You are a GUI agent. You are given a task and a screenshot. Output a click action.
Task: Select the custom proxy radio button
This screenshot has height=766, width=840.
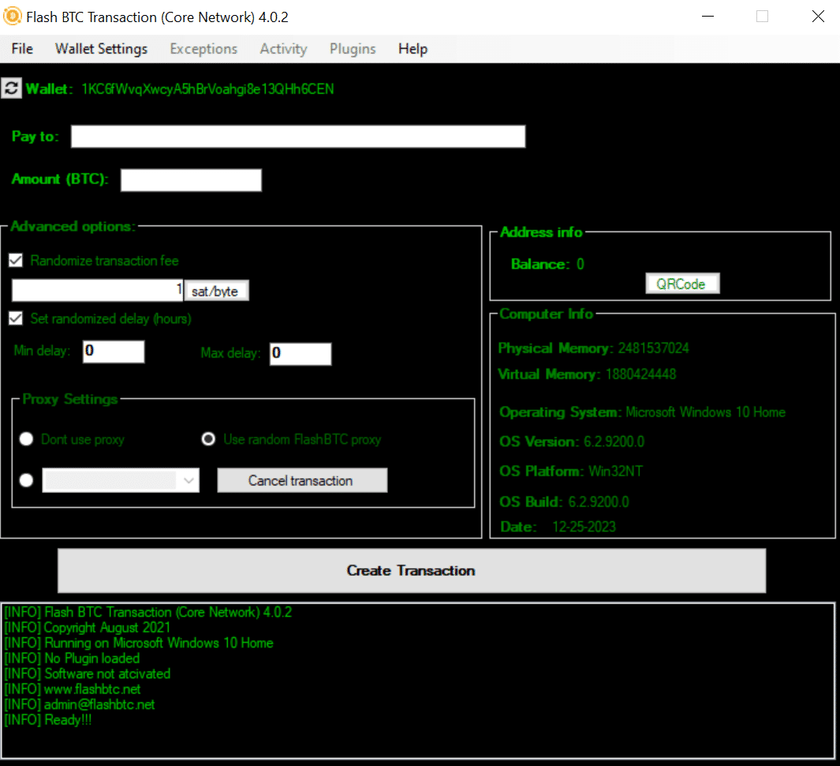click(26, 480)
